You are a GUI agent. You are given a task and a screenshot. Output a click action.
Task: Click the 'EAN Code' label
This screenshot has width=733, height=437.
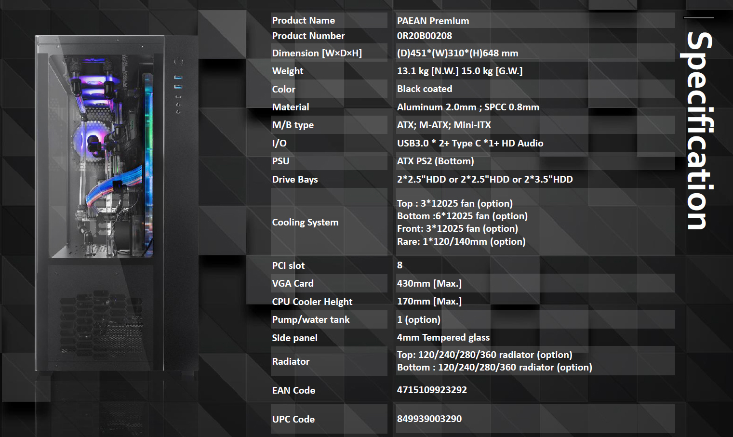coord(293,390)
